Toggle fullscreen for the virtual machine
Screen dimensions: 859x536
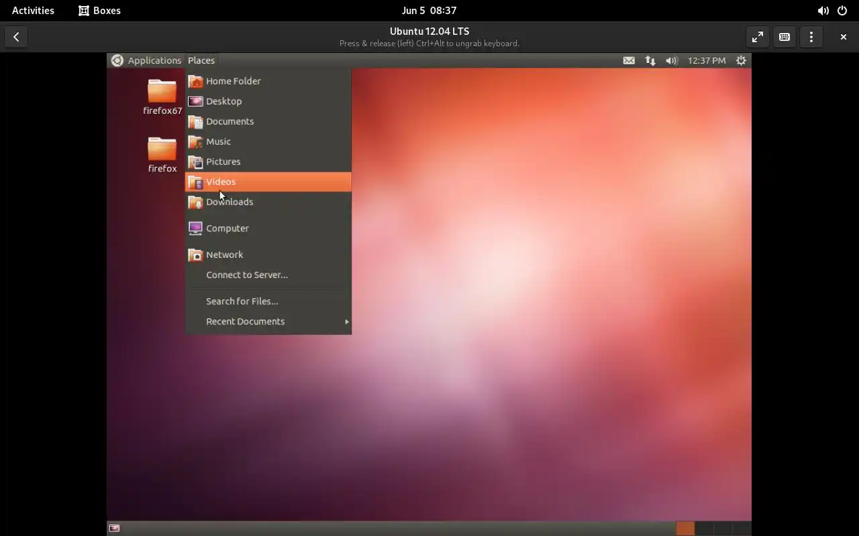tap(758, 38)
